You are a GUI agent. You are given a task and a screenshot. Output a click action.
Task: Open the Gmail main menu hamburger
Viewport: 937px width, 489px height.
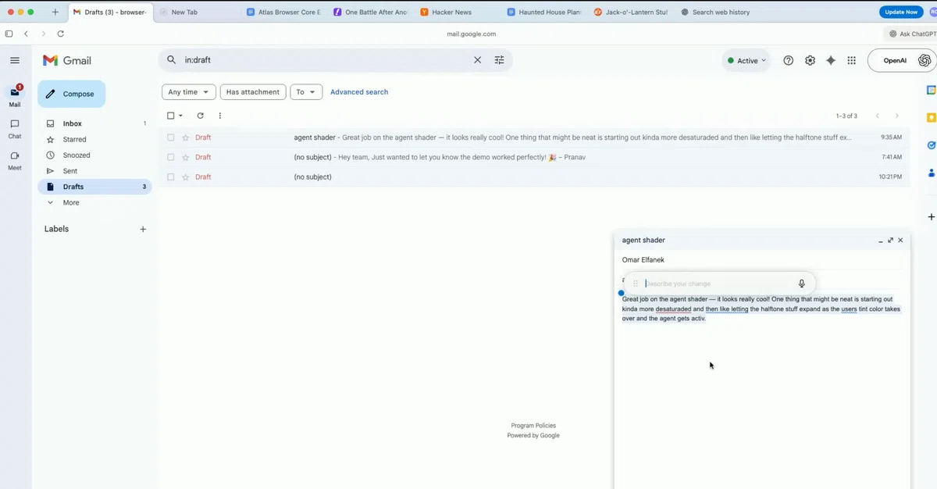click(x=15, y=60)
